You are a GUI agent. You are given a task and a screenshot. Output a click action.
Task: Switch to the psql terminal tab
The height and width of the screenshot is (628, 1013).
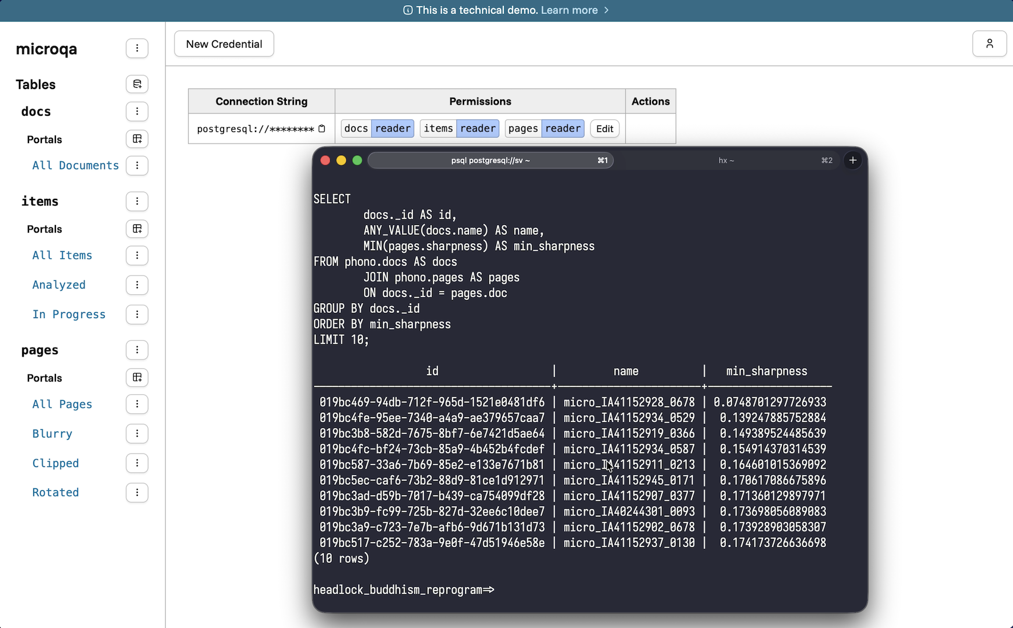pos(491,160)
